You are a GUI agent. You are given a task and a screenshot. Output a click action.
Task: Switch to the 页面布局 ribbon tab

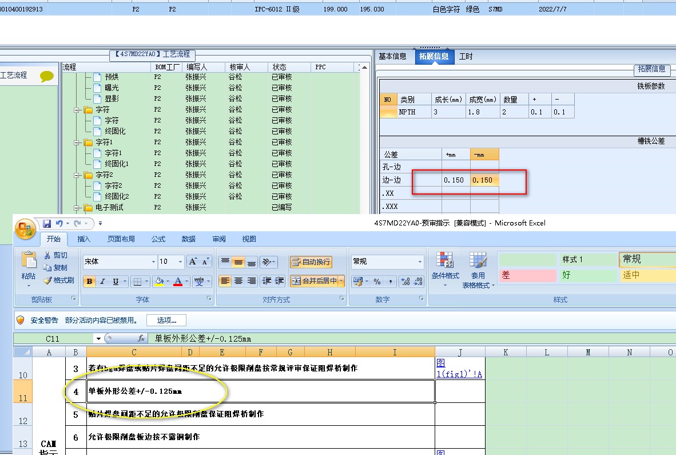(121, 239)
